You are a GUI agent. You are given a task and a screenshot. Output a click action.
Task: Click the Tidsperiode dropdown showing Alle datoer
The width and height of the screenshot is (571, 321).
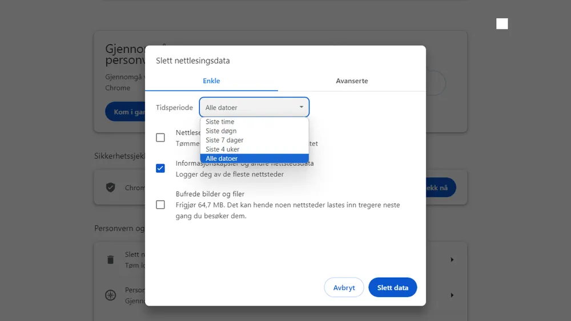[x=254, y=107]
